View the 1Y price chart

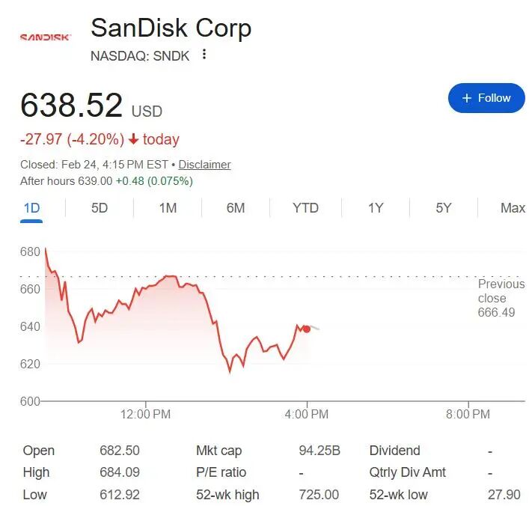376,208
